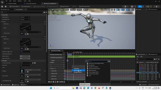Screen dimensions: 161x90
Task: Toggle loop playback icon
Action: 64,82
